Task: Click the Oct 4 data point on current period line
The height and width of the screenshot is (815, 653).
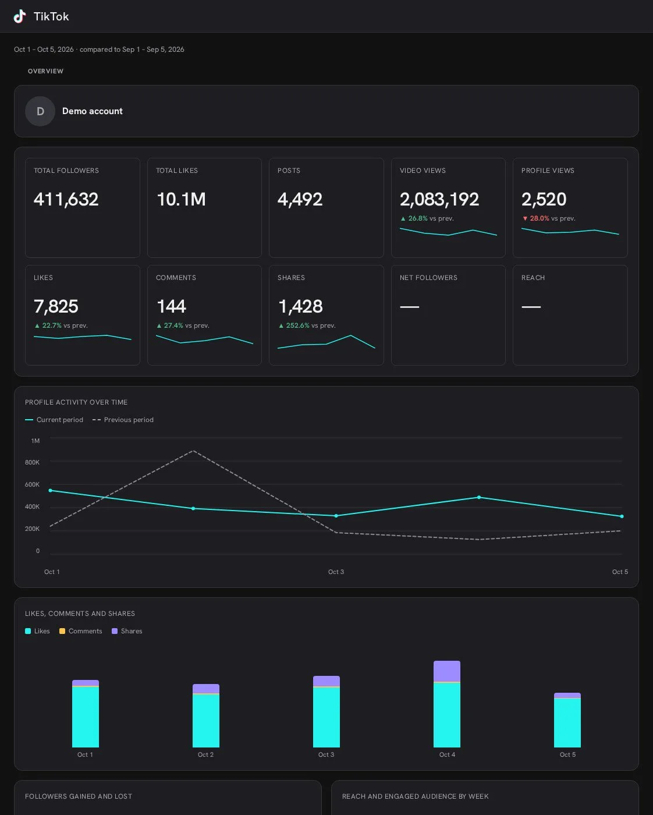Action: 479,497
